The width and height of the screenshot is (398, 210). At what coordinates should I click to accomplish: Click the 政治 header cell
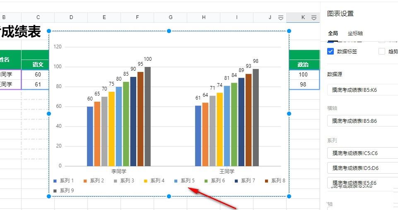pyautogui.click(x=303, y=65)
